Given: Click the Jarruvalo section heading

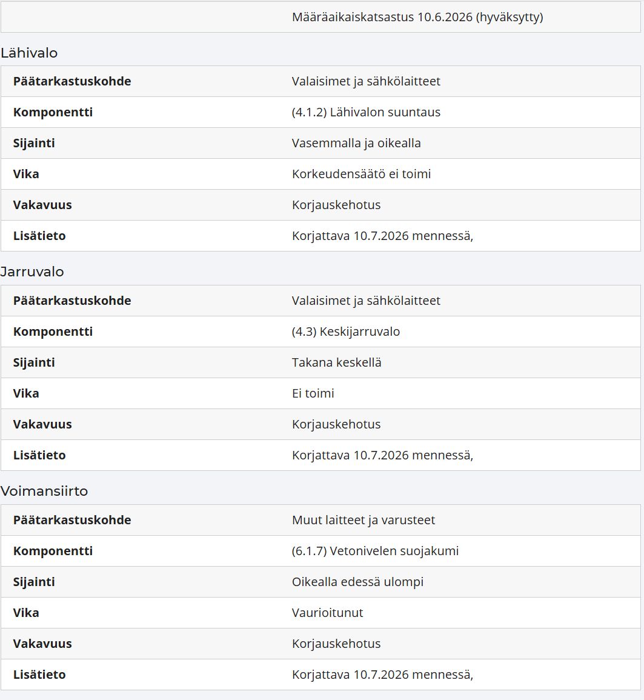Looking at the screenshot, I should (32, 272).
